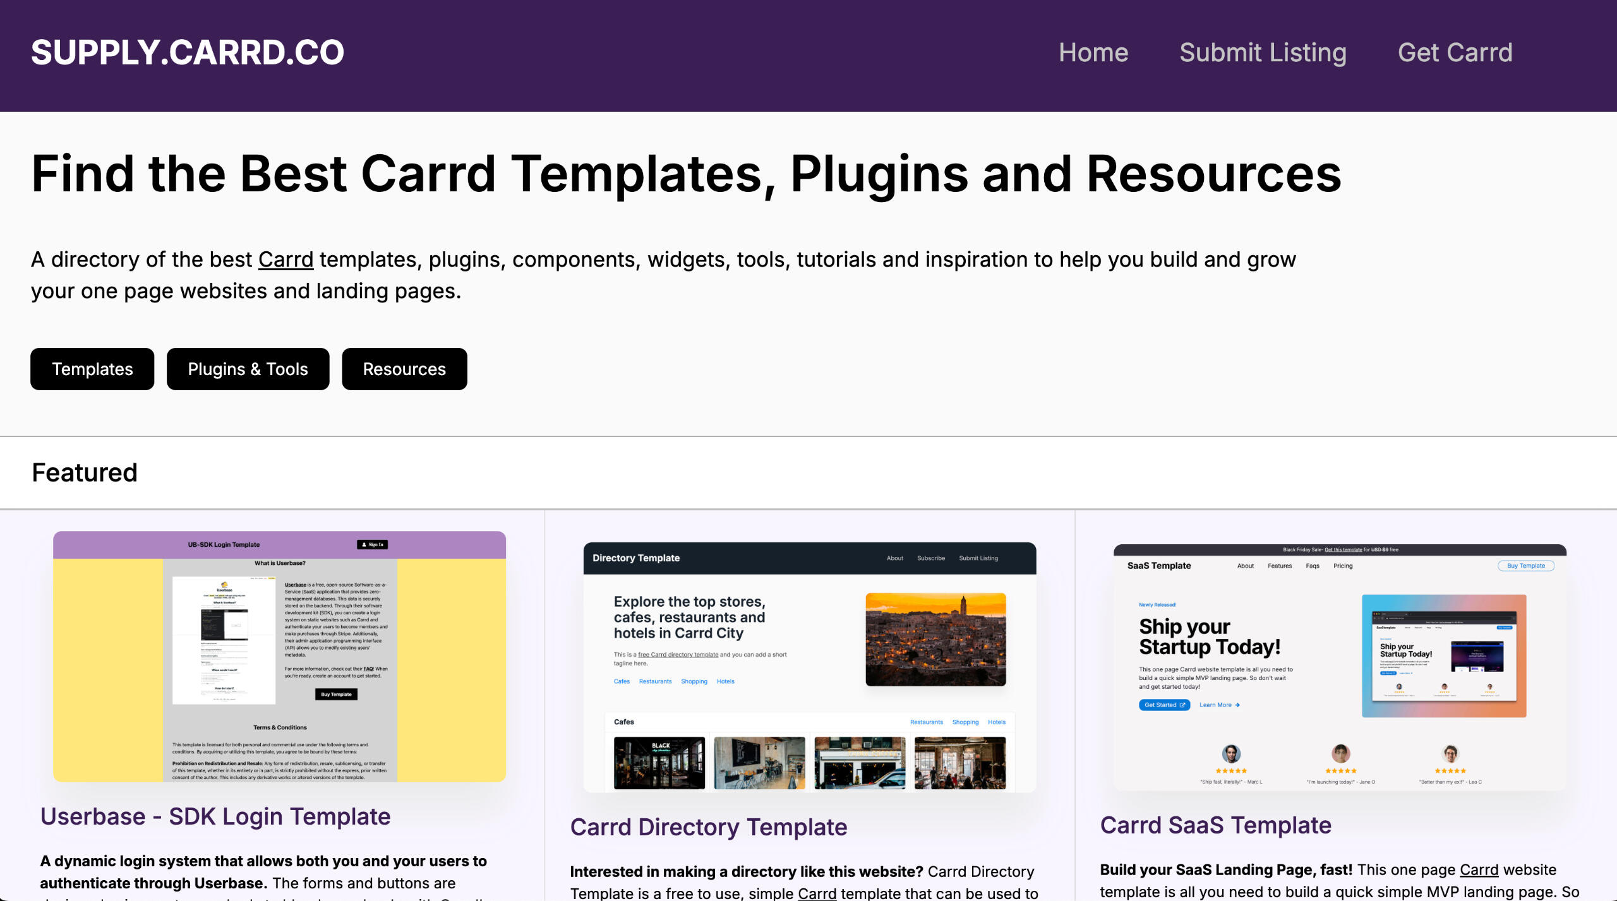Click the Userbase - SDK Login Template title
The height and width of the screenshot is (901, 1617).
pos(215,816)
